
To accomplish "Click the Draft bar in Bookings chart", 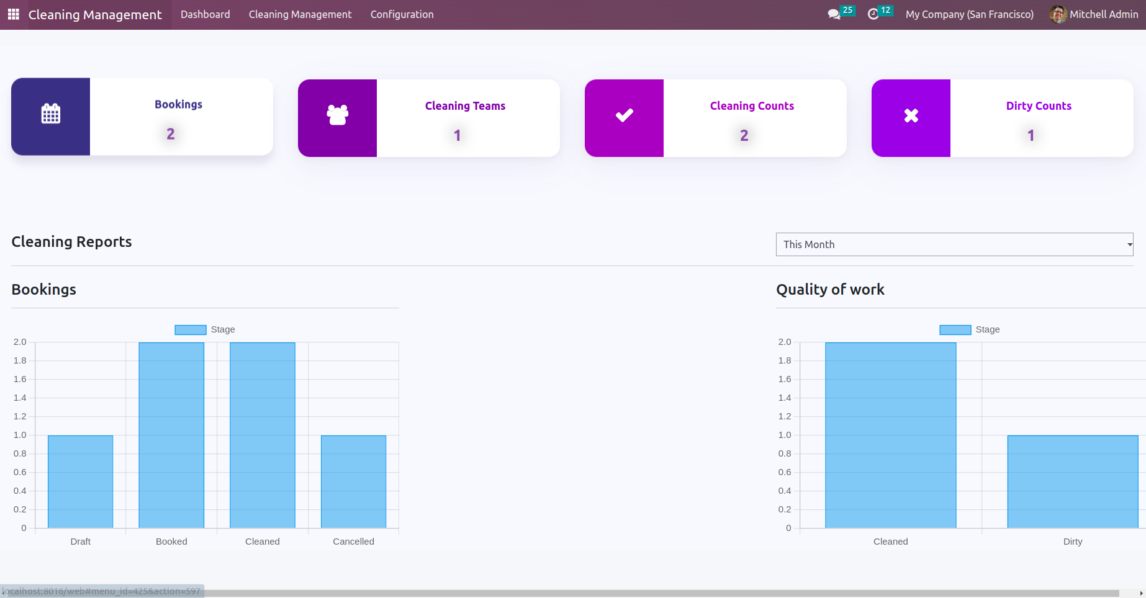I will 81,482.
